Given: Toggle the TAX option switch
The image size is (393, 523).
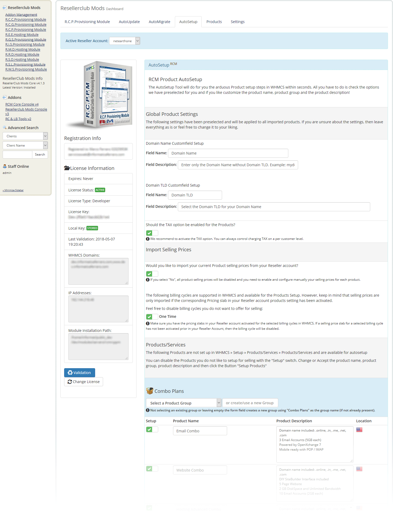Looking at the screenshot, I should pos(152,233).
